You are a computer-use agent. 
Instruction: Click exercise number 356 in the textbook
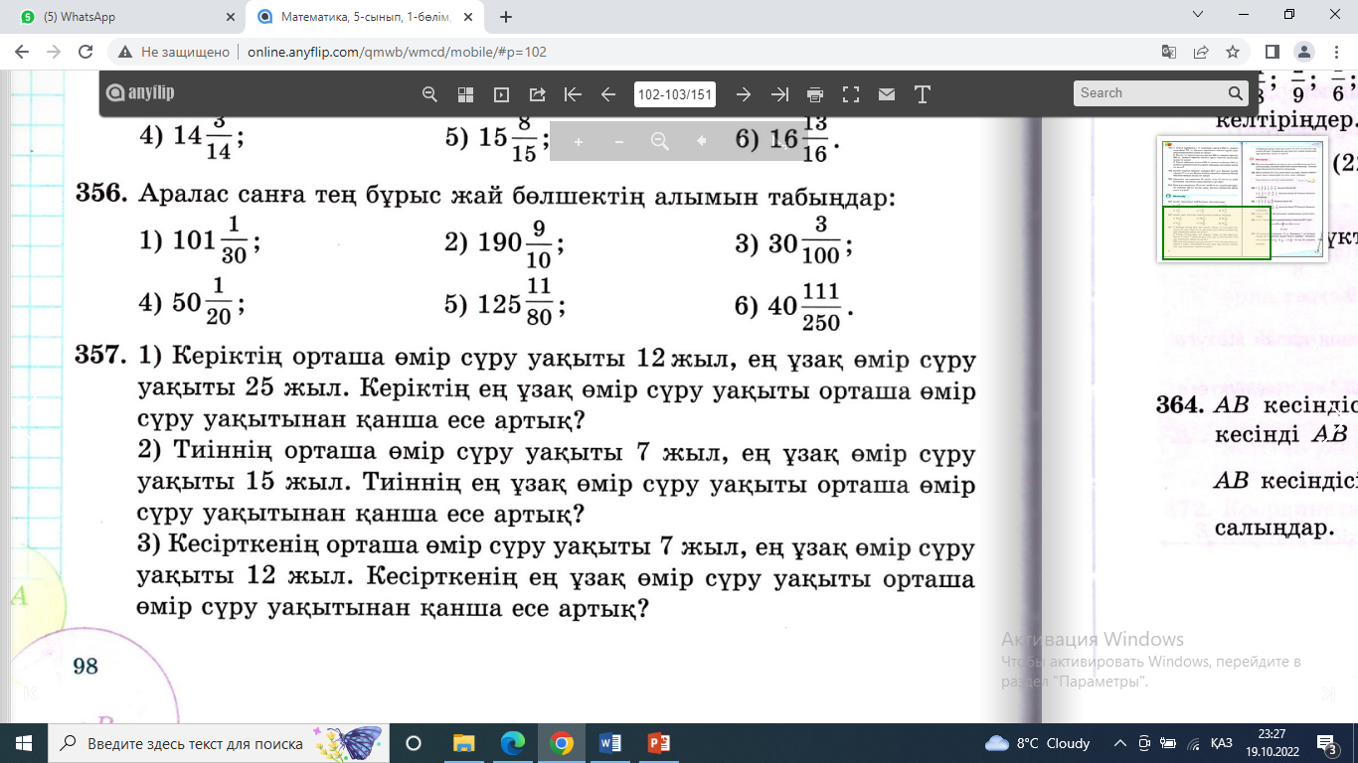point(101,196)
